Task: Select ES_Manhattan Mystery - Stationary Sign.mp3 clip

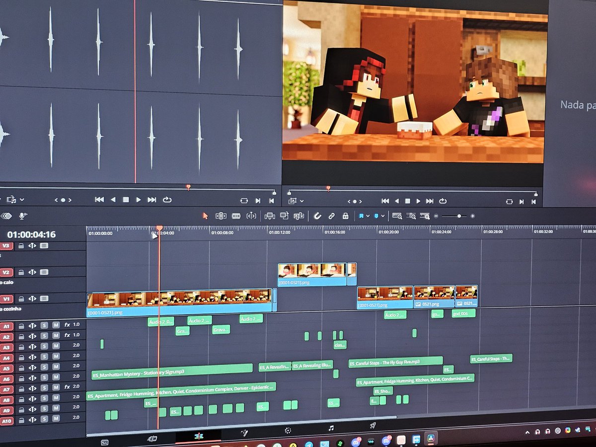Action: [x=172, y=371]
